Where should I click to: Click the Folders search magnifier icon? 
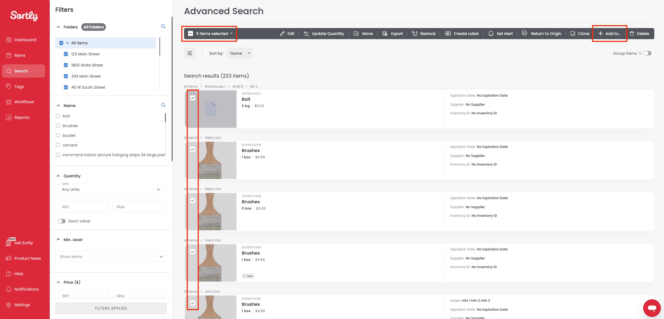(x=163, y=27)
